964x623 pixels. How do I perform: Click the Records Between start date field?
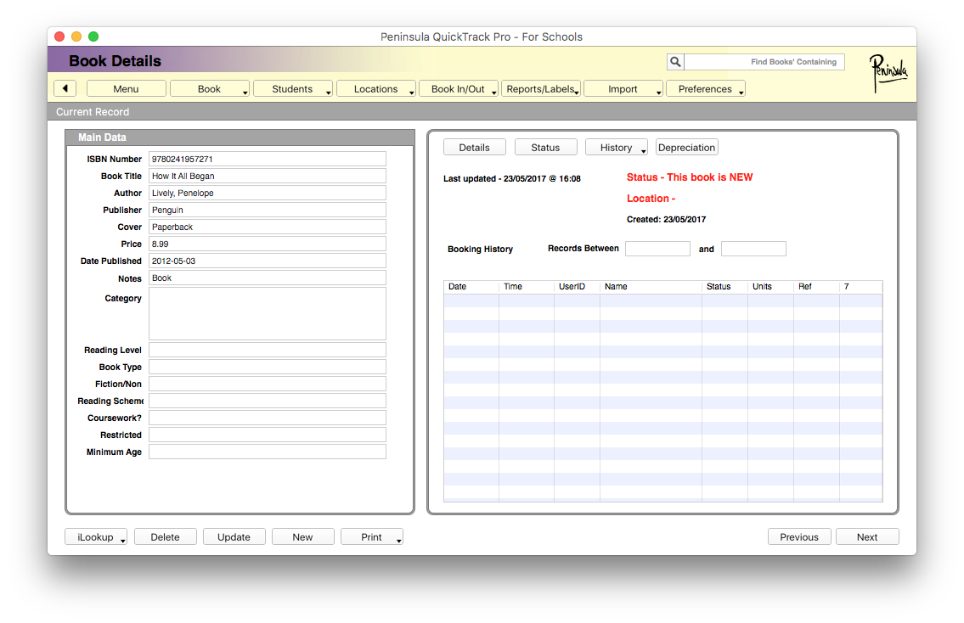[x=658, y=249]
